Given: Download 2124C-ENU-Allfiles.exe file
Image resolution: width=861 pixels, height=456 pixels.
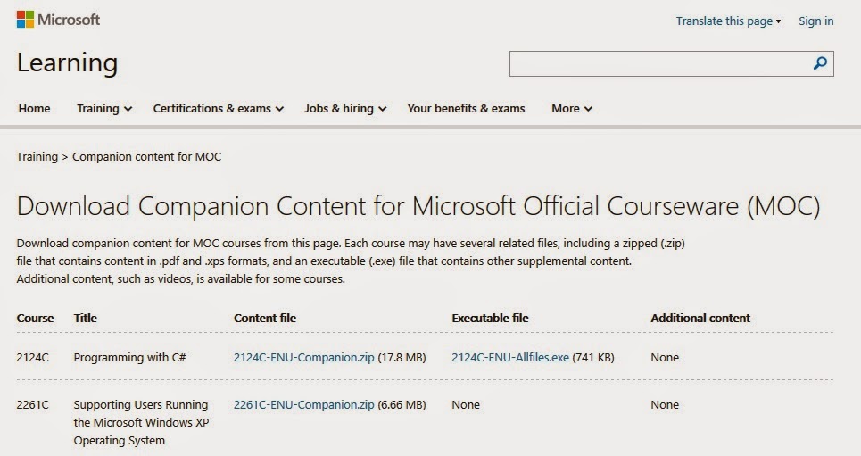Looking at the screenshot, I should pyautogui.click(x=510, y=357).
